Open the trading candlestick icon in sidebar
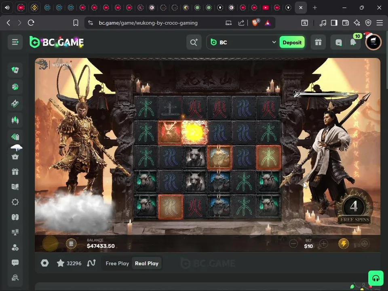The height and width of the screenshot is (291, 388). 15,120
